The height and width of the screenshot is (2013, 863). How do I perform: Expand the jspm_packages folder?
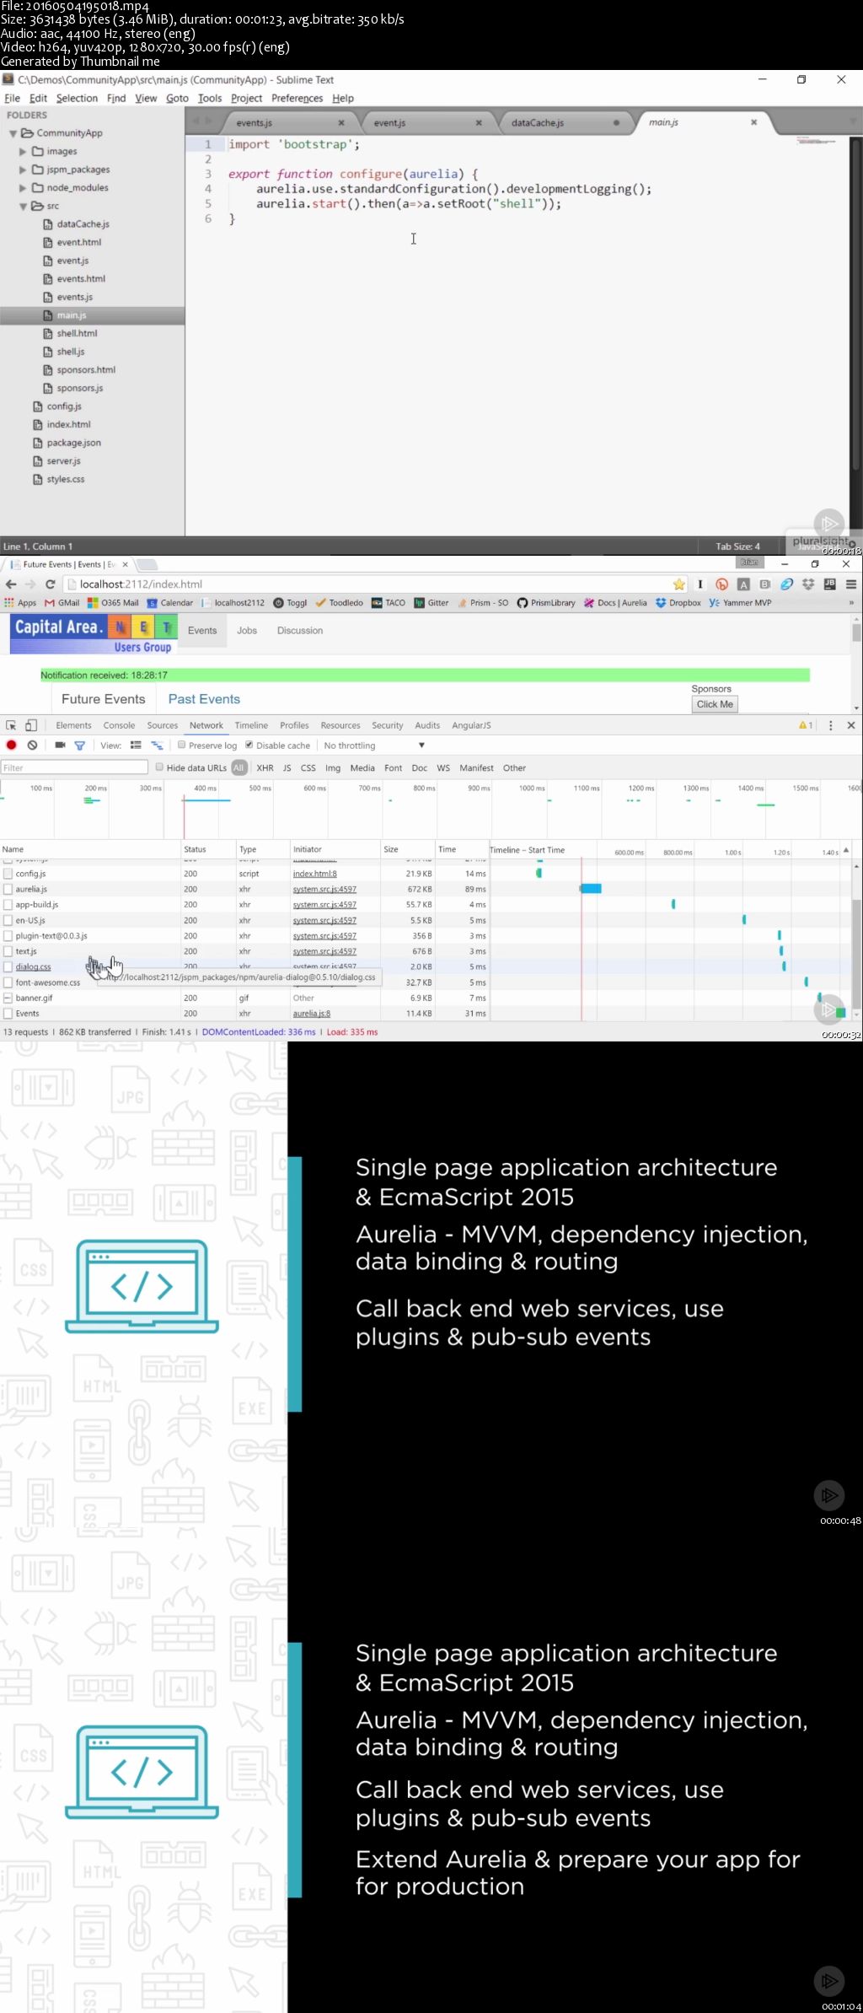tap(23, 170)
